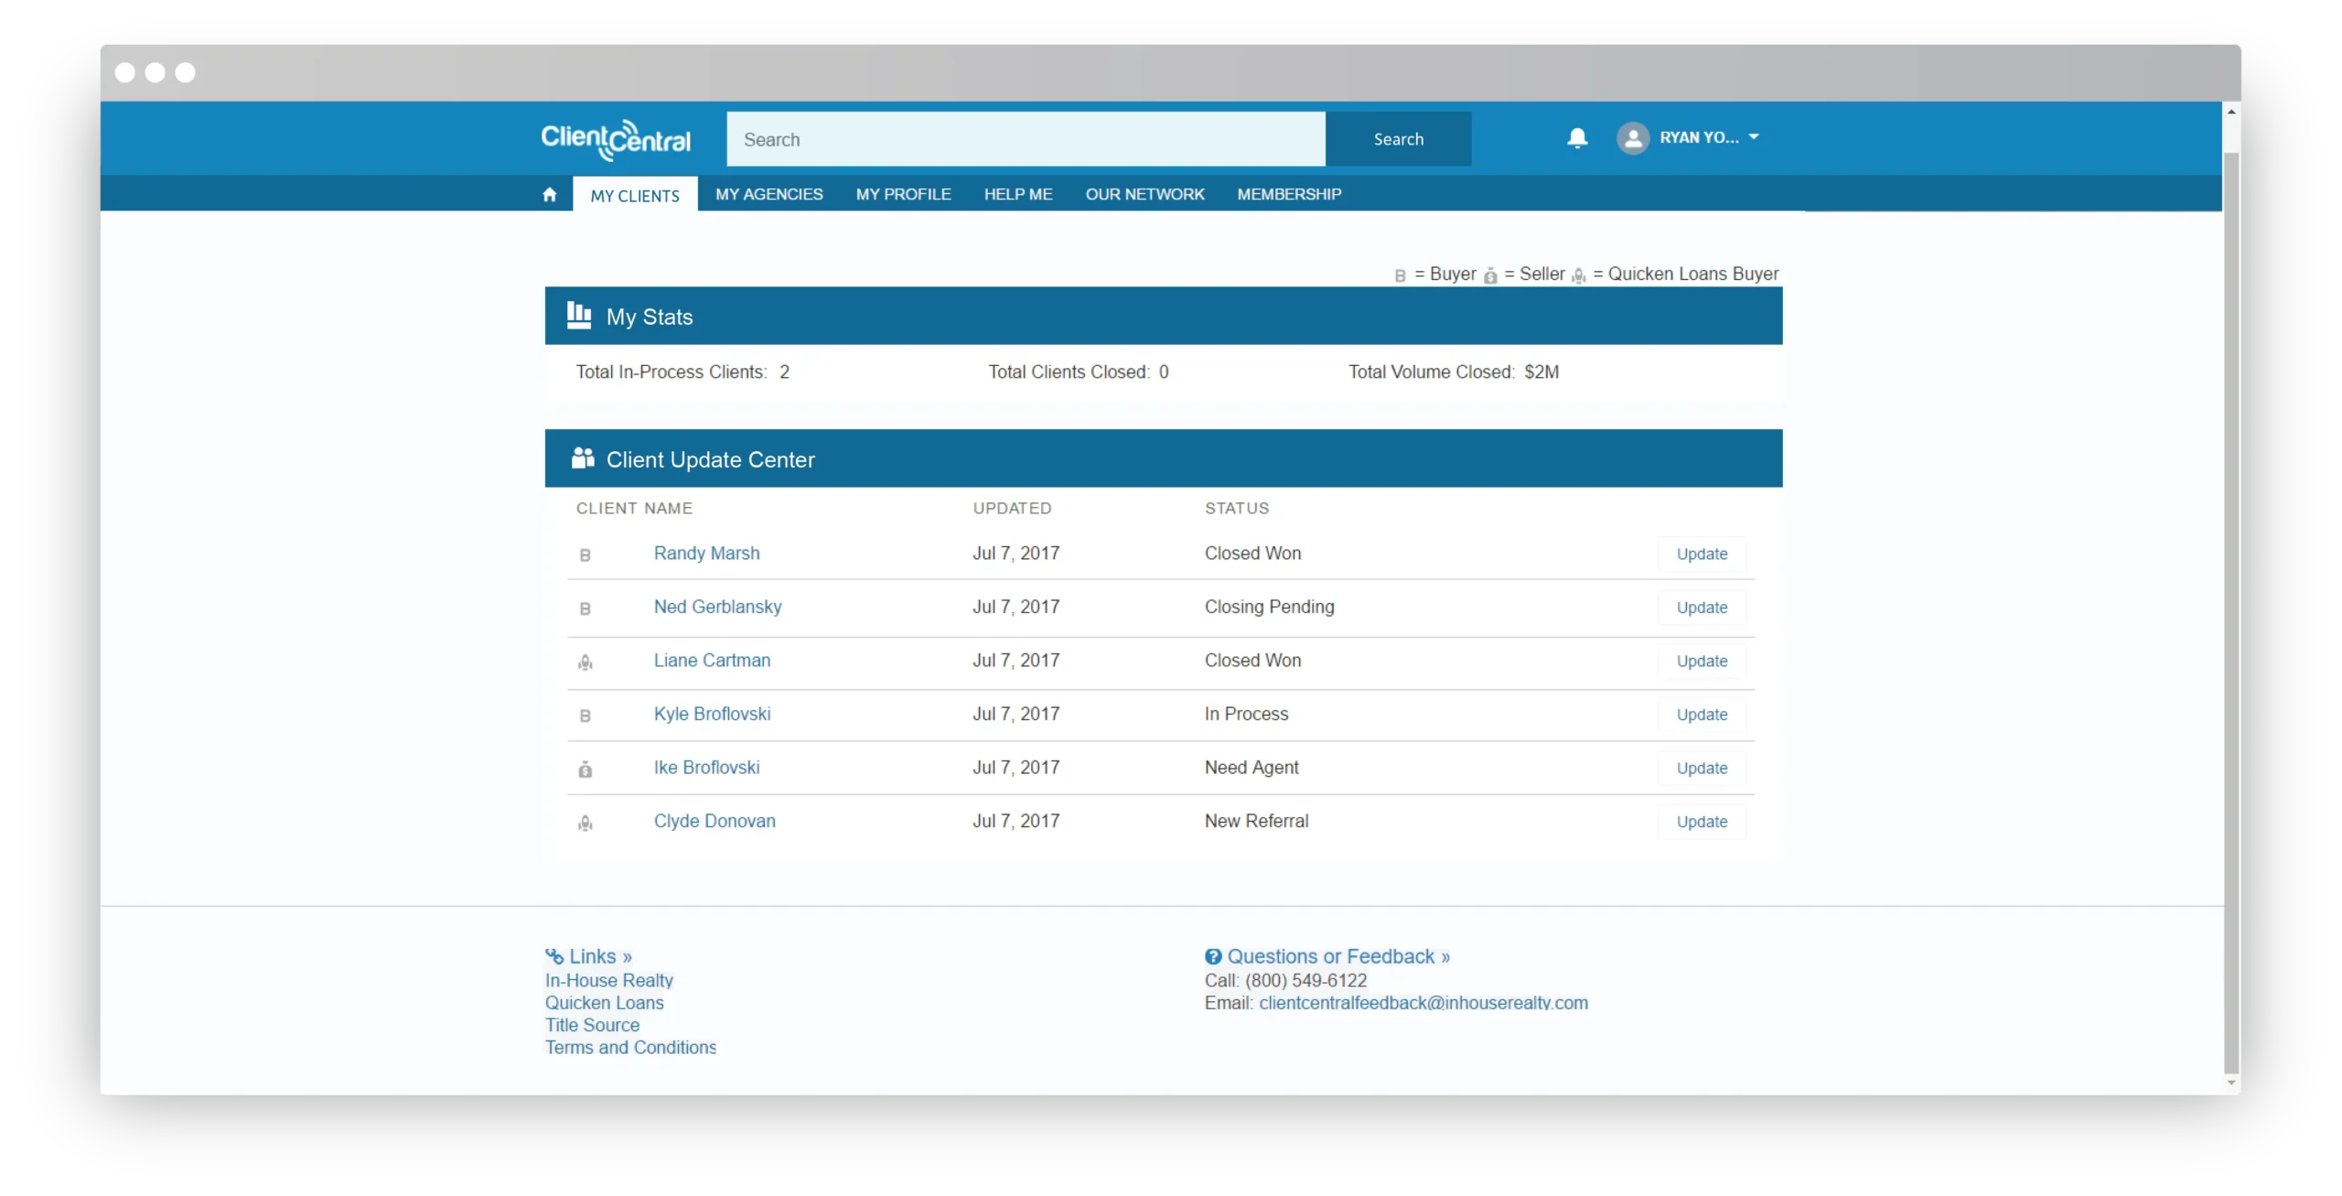The width and height of the screenshot is (2342, 1196).
Task: Click the user avatar icon next to RYAN YO
Action: [1634, 138]
